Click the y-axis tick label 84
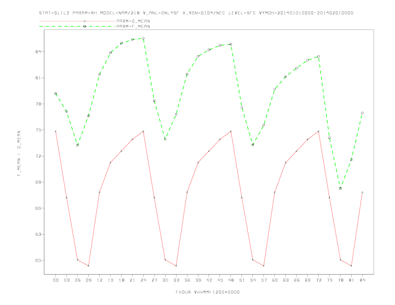Image resolution: width=395 pixels, height=305 pixels. [38, 52]
